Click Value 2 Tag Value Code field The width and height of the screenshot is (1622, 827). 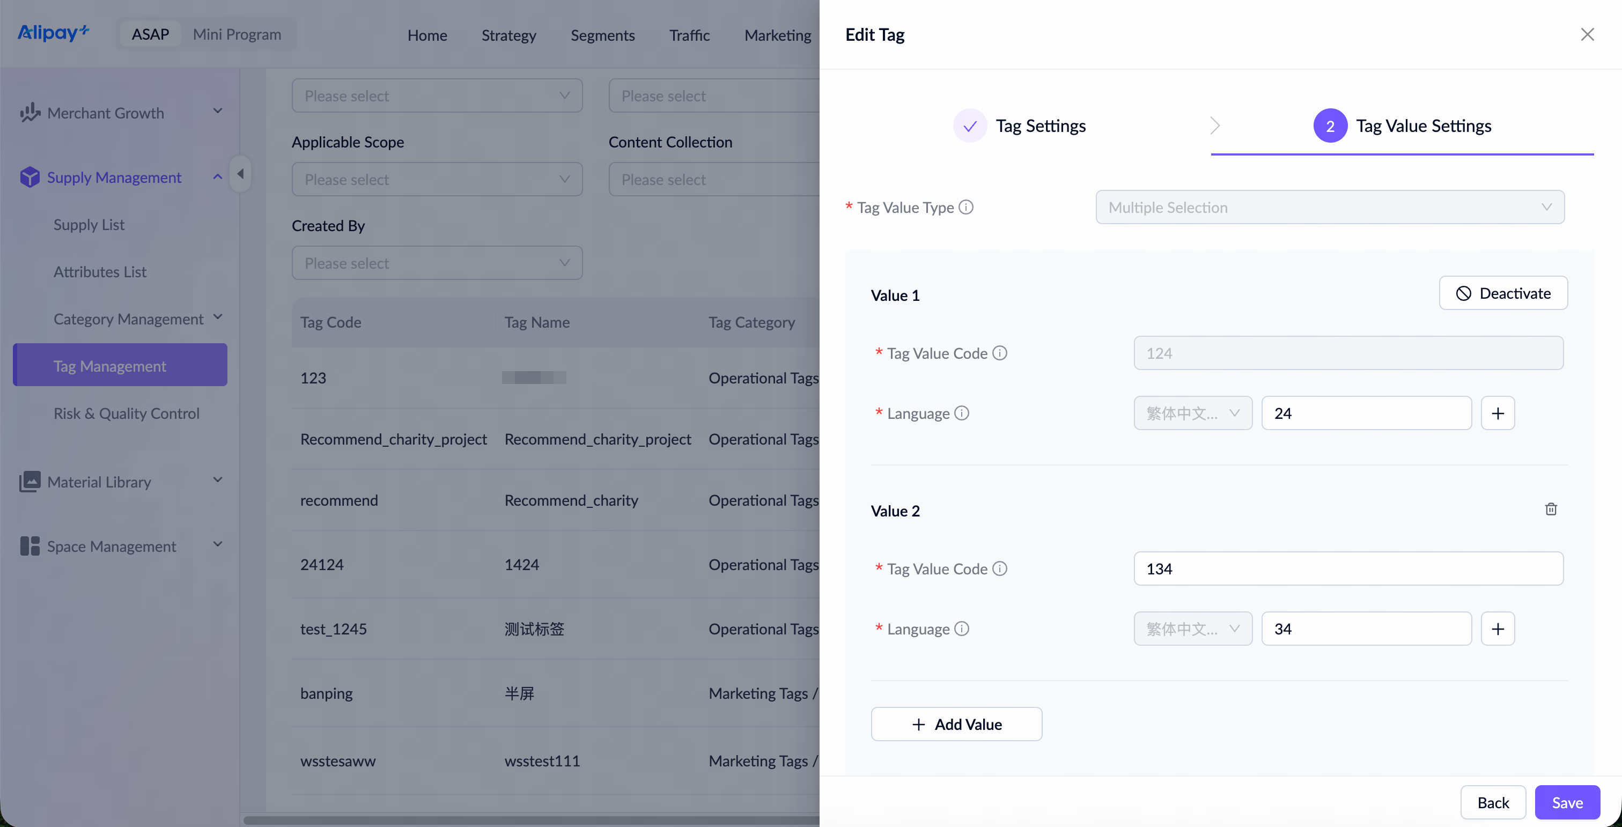click(1348, 569)
